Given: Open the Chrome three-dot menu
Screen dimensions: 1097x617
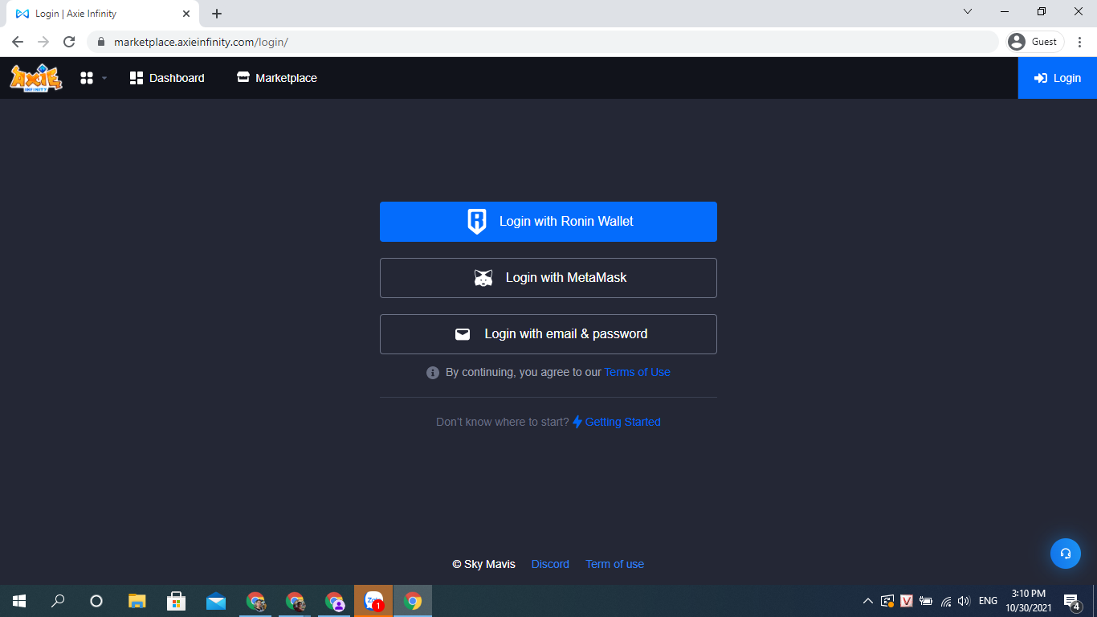Looking at the screenshot, I should (x=1079, y=42).
